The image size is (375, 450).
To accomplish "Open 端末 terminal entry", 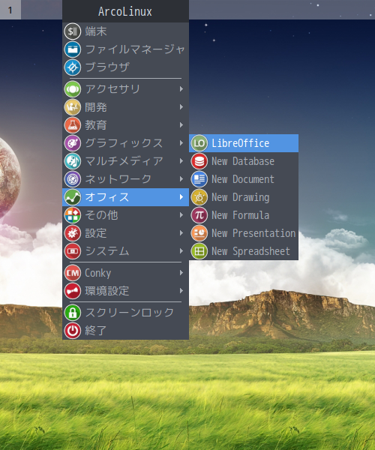I will [x=125, y=31].
